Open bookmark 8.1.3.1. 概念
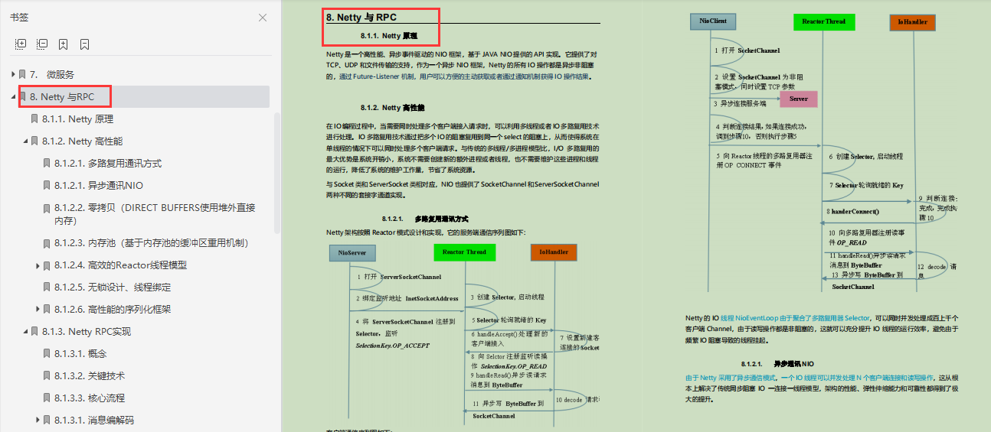Image resolution: width=991 pixels, height=432 pixels. coord(80,354)
